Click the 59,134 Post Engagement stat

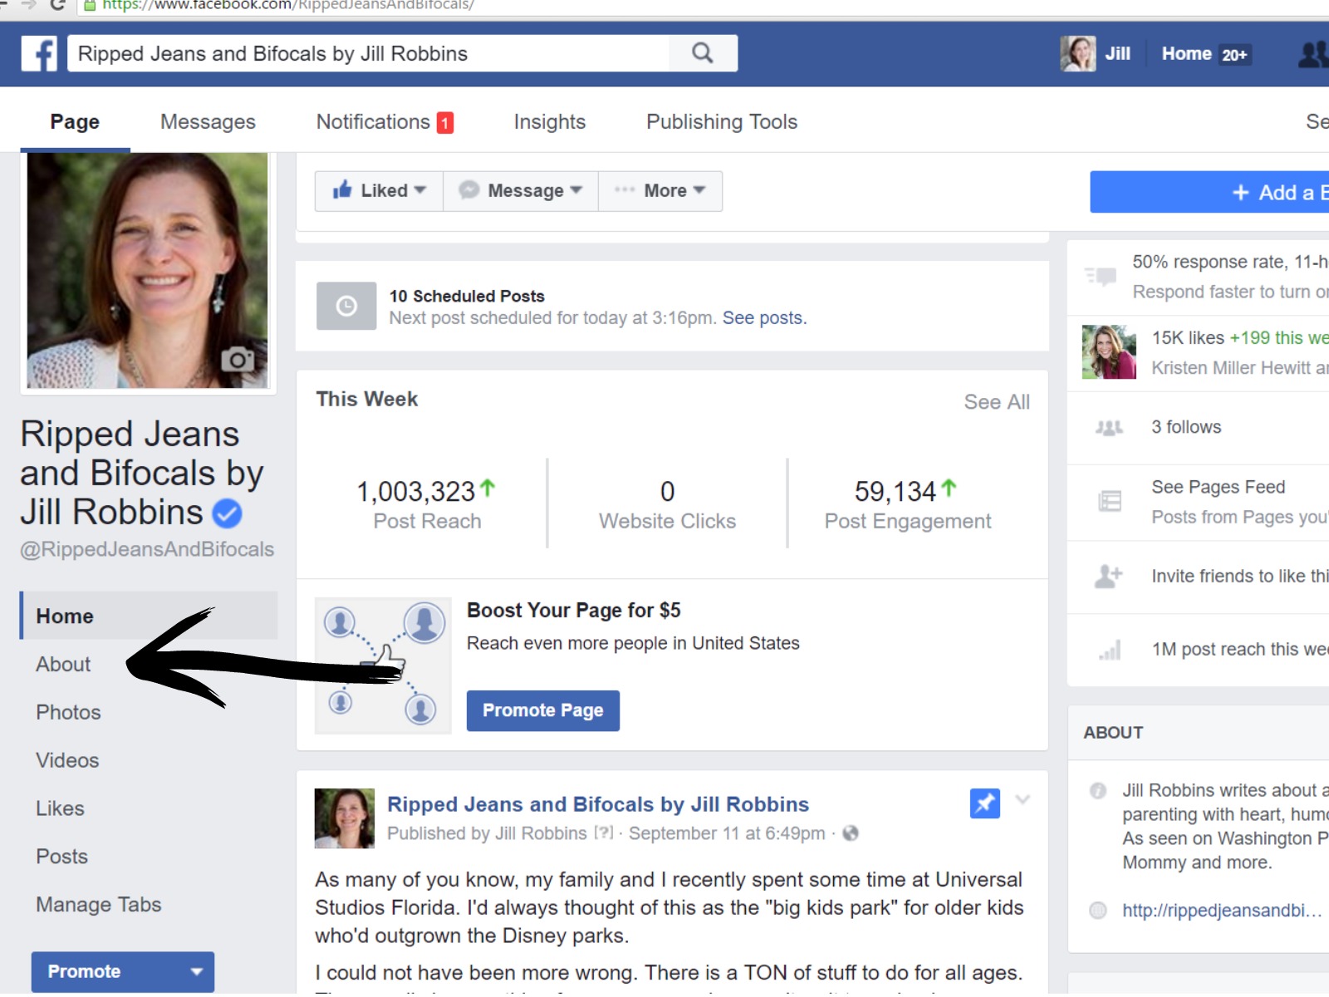click(908, 503)
